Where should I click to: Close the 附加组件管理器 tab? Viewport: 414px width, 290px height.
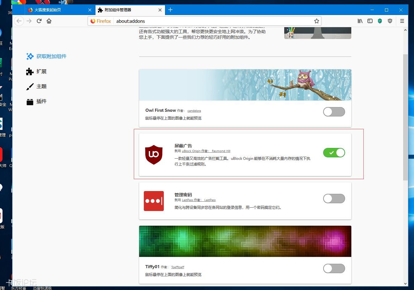pos(160,10)
